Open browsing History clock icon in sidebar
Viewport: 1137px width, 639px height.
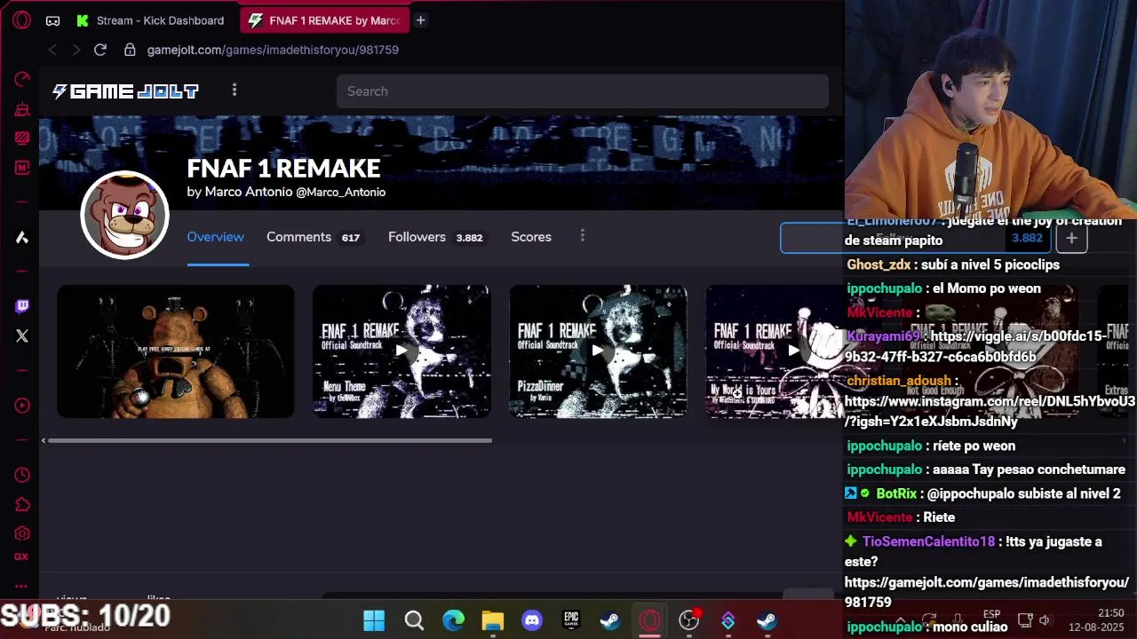pos(22,475)
